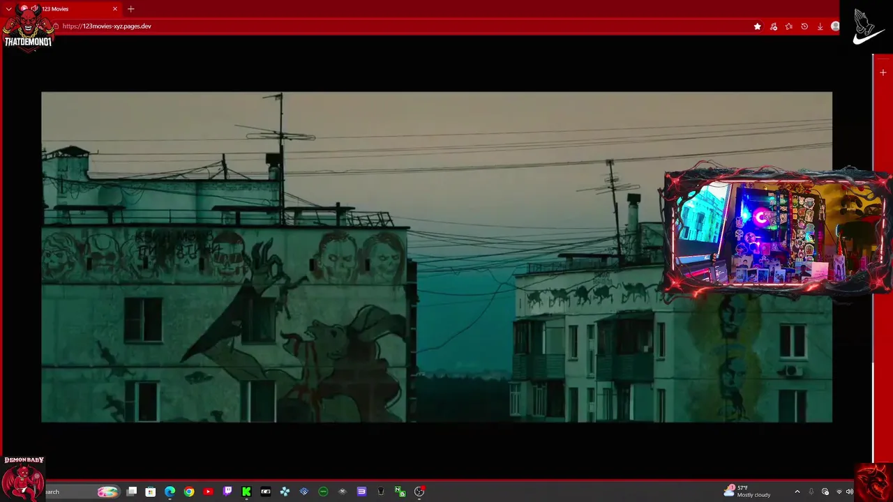Open the gray X diamond taskbar icon
The height and width of the screenshot is (502, 893).
342,492
